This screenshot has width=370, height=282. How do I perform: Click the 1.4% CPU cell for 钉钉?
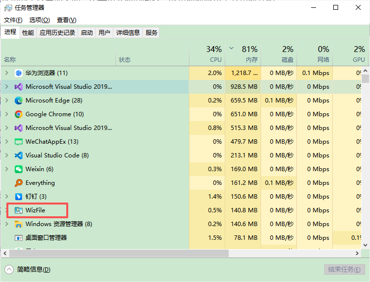tap(207, 196)
